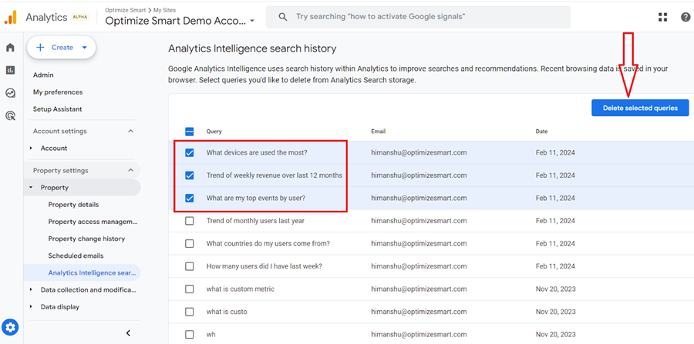The image size is (694, 344).
Task: Click the Google Analytics logo icon
Action: [x=11, y=17]
